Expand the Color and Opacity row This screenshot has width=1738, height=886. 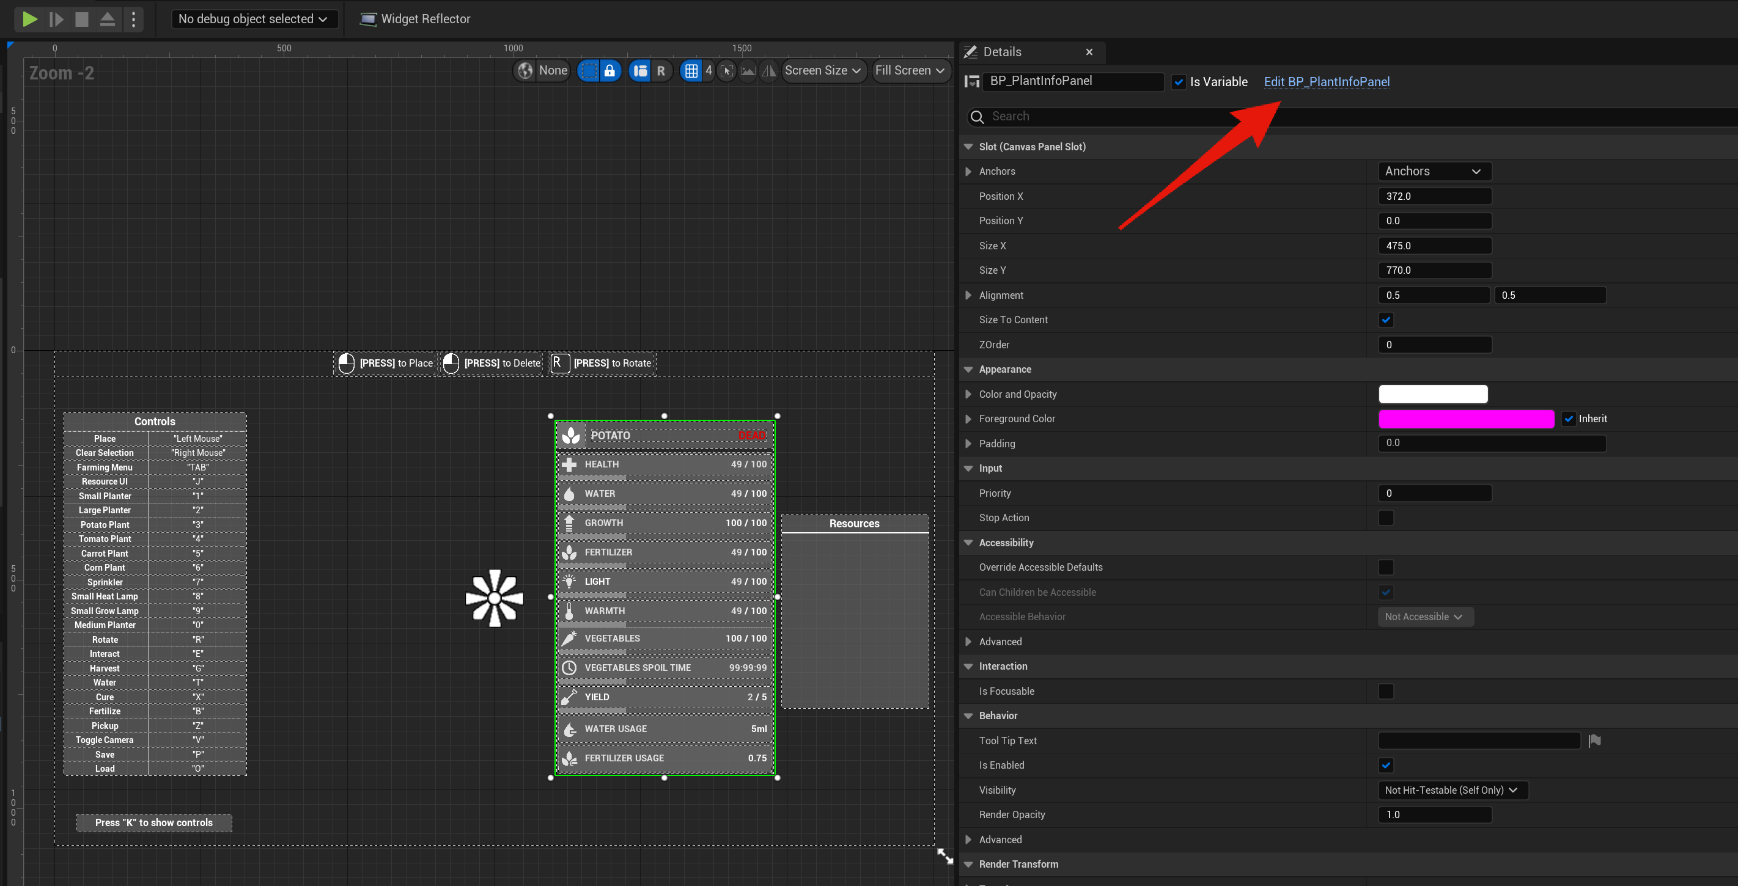tap(969, 394)
